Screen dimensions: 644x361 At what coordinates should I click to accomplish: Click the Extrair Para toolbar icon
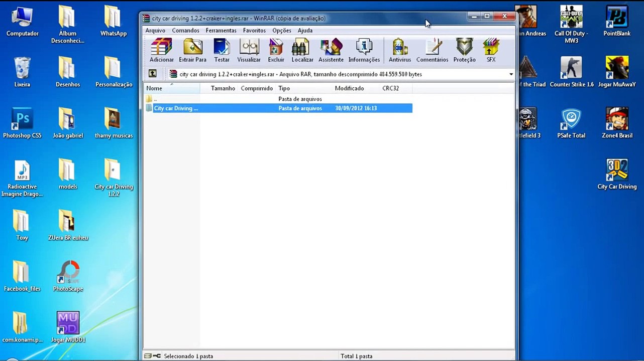tap(192, 51)
